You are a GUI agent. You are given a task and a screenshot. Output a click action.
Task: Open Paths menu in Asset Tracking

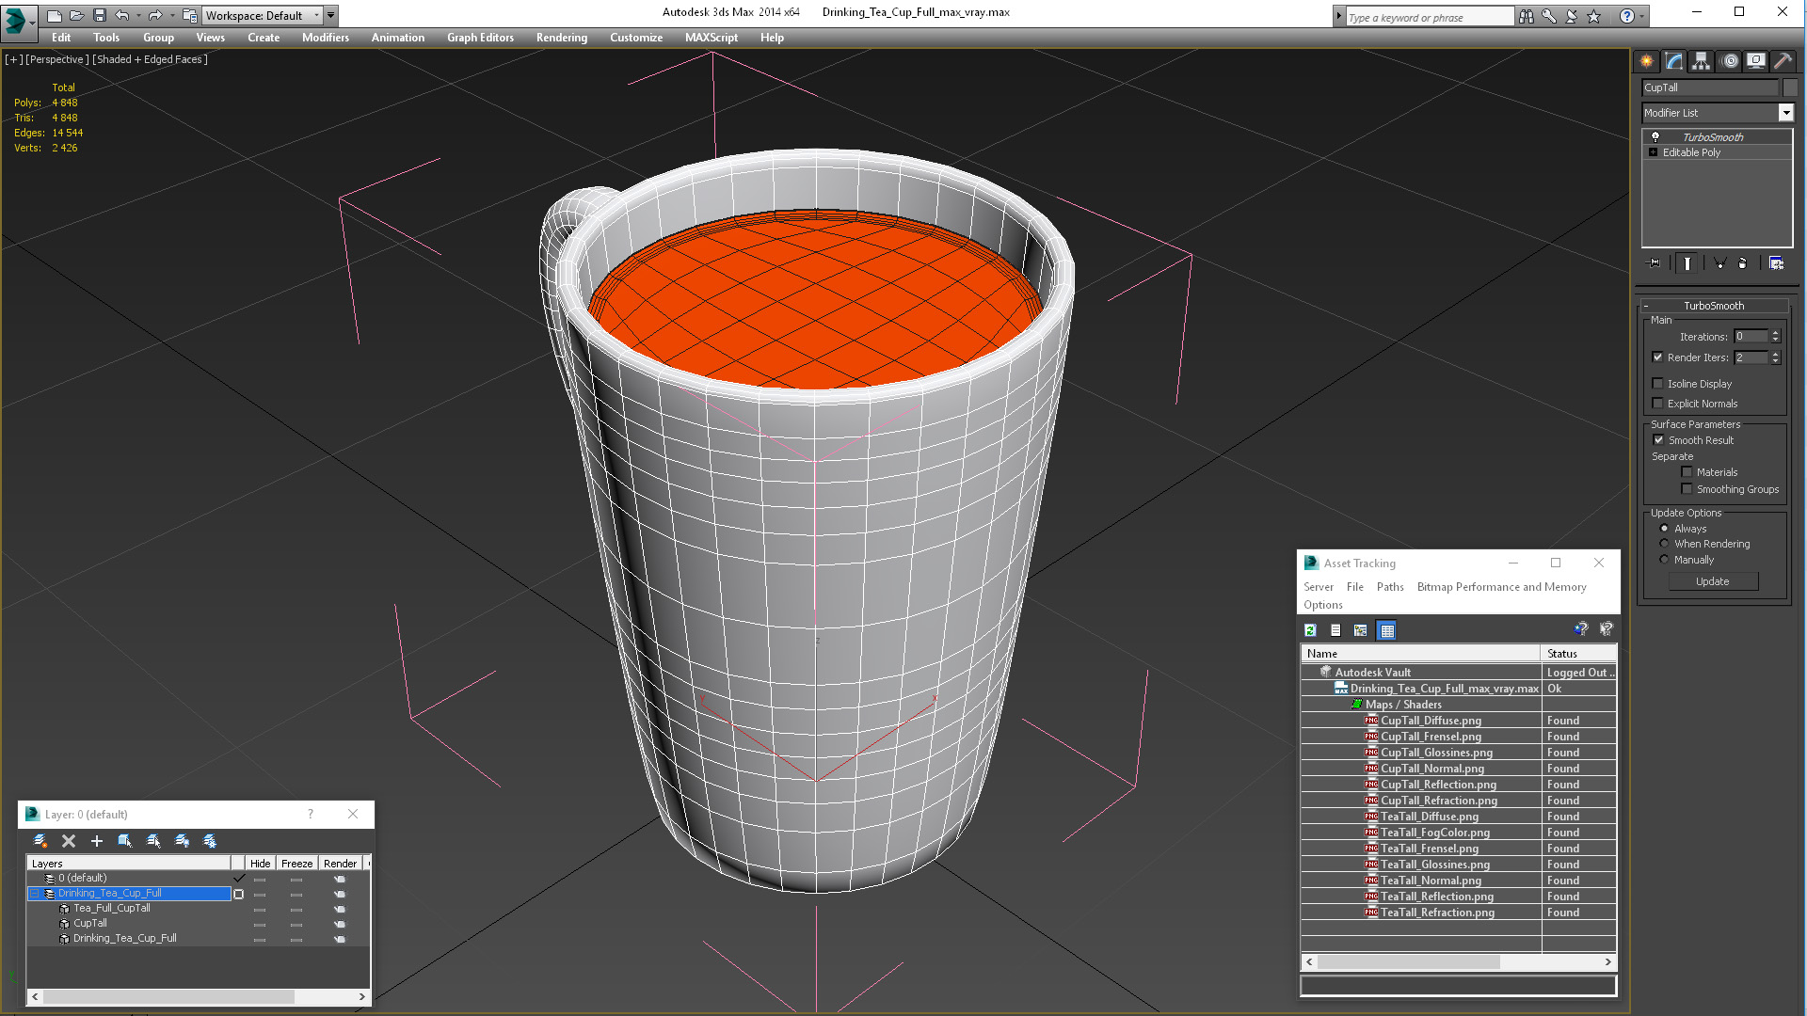1389,587
